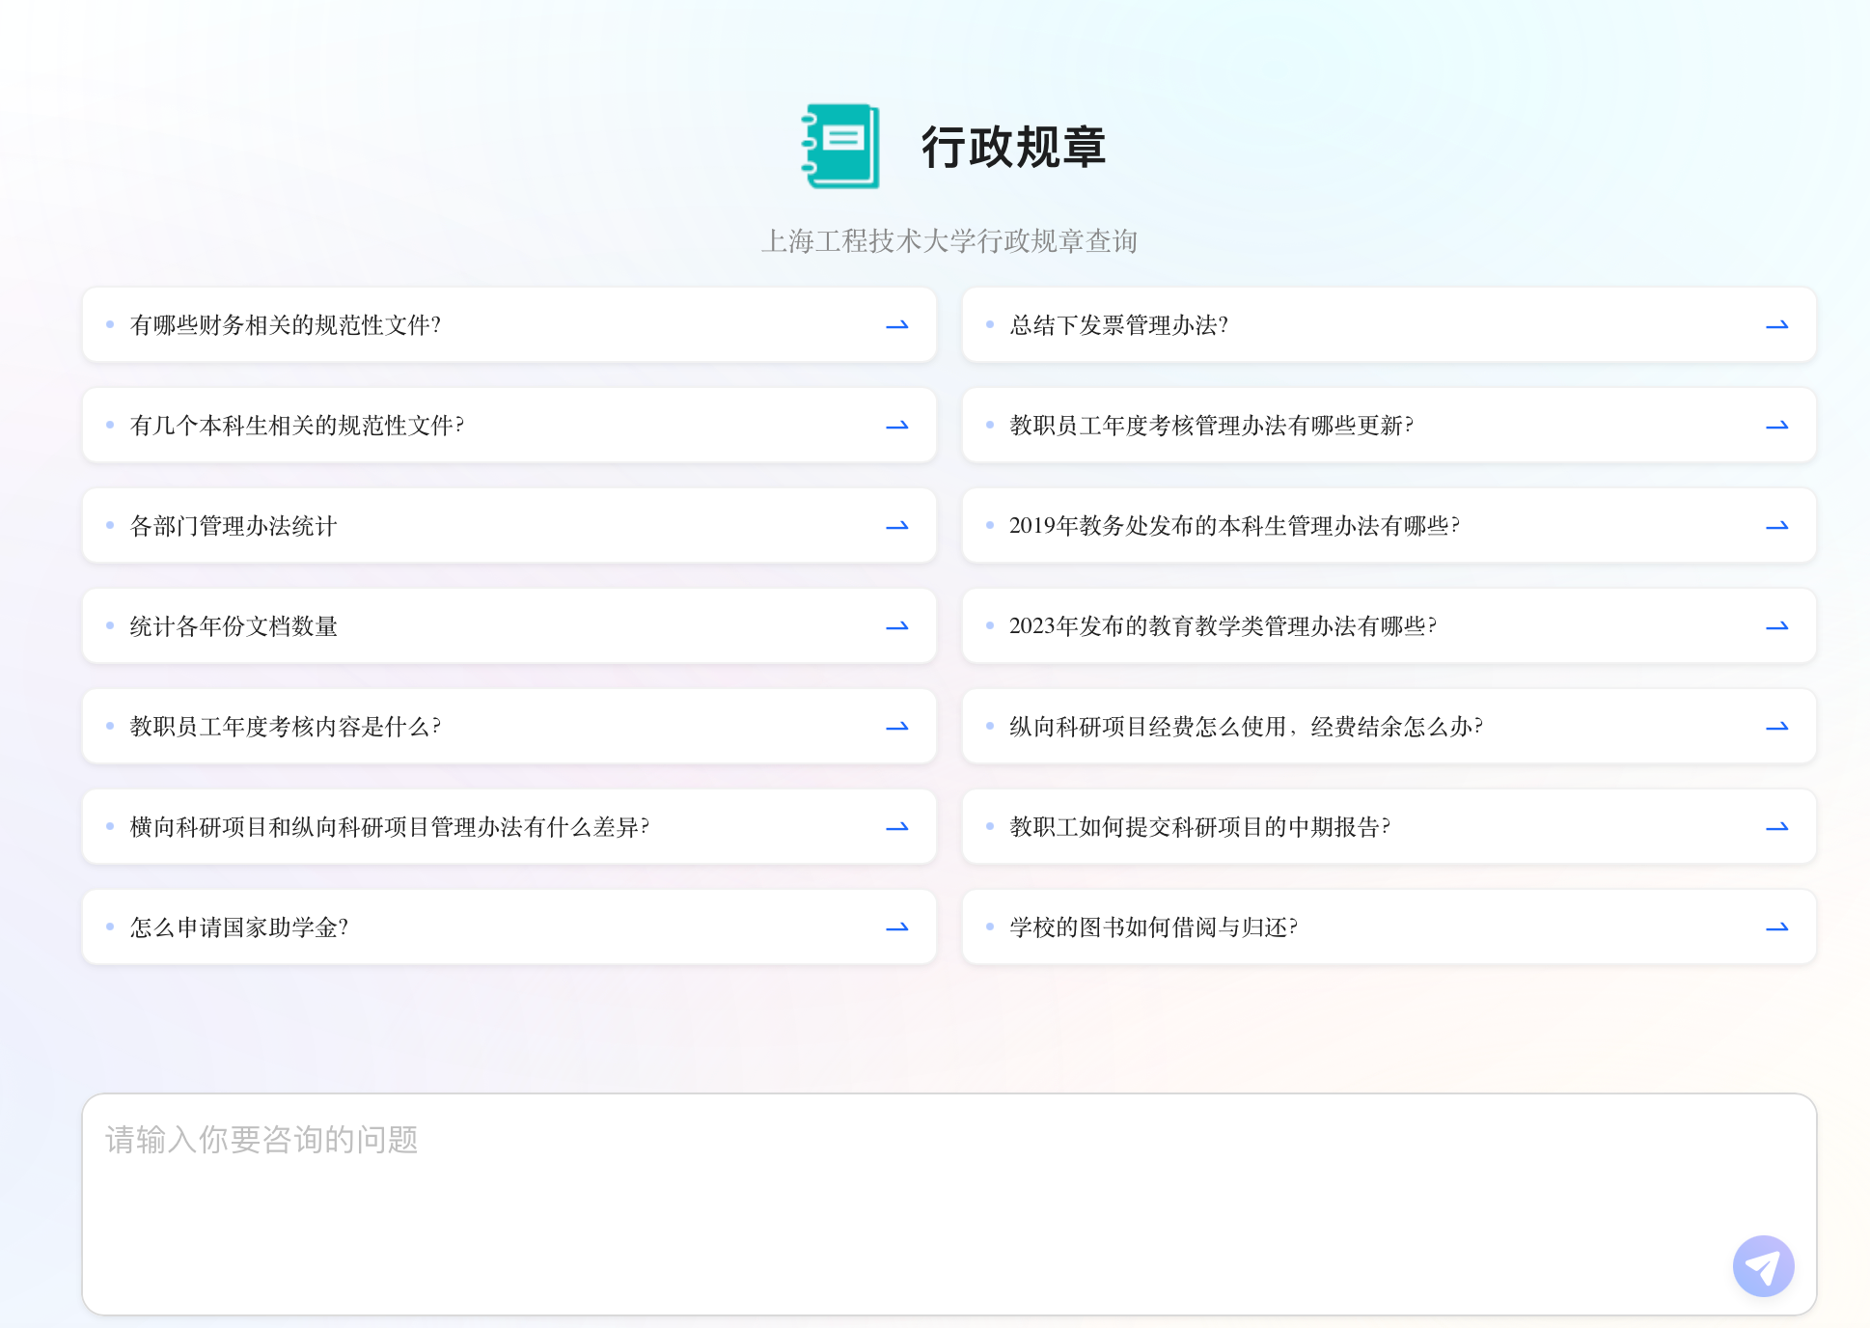Ask 2019年教务处发布的本科生管理办法有哪些?
The width and height of the screenshot is (1870, 1328).
(1389, 526)
